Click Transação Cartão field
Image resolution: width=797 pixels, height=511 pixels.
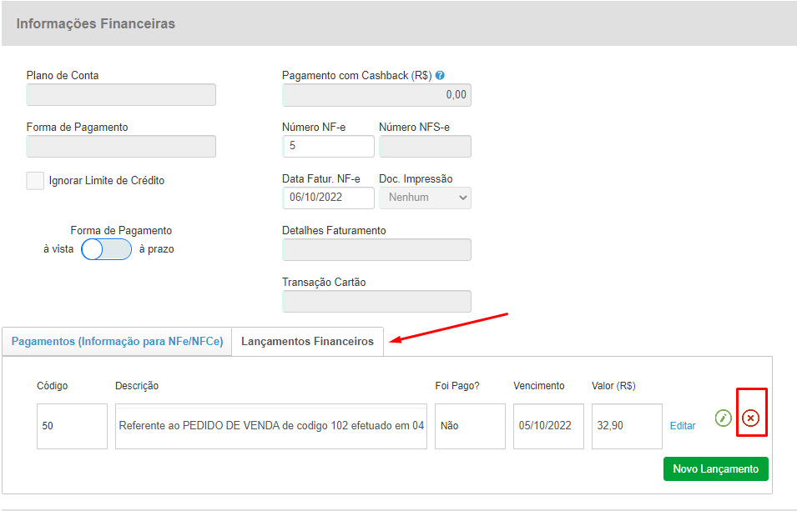(x=376, y=301)
